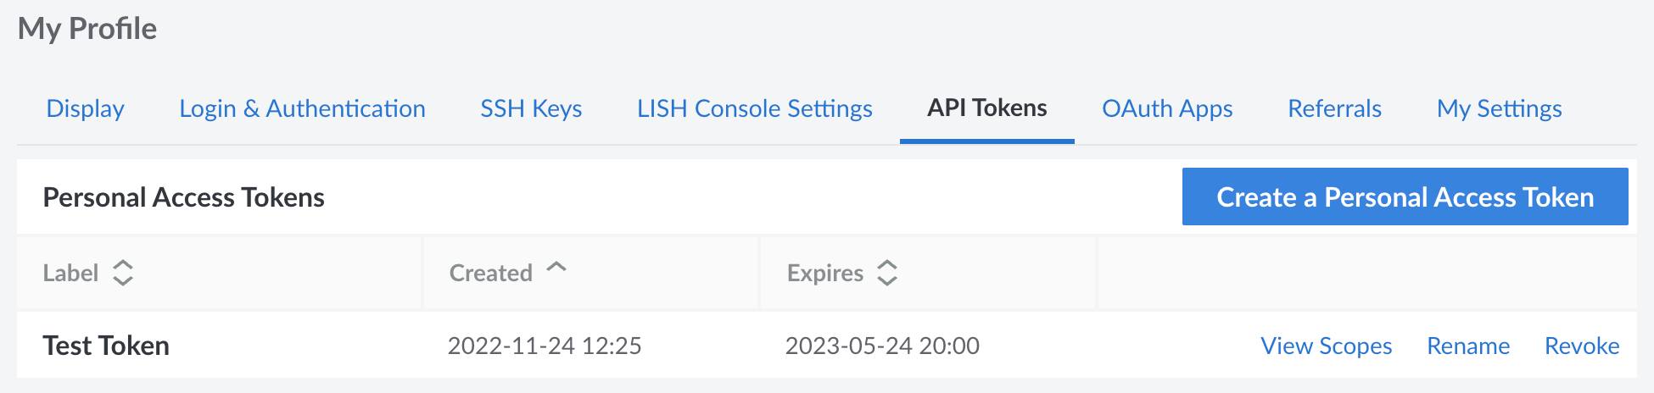View Scopes for Test Token
The image size is (1654, 393).
click(x=1326, y=346)
